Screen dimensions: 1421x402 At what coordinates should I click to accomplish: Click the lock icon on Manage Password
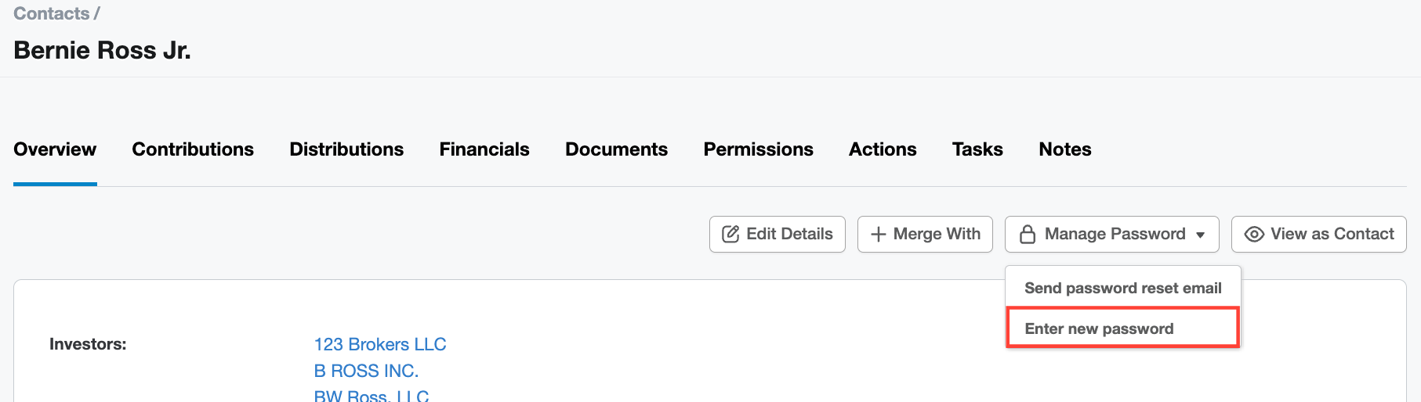point(1027,234)
